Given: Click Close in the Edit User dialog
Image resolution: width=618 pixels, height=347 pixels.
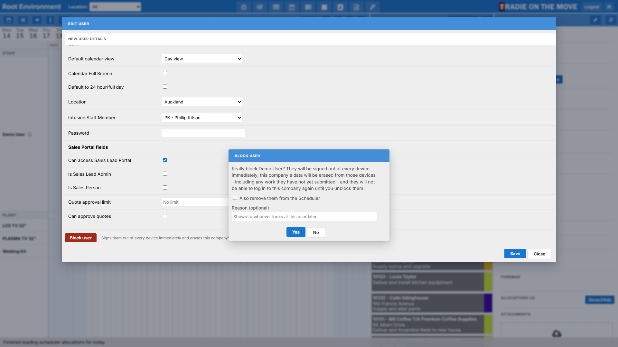Looking at the screenshot, I should 539,254.
